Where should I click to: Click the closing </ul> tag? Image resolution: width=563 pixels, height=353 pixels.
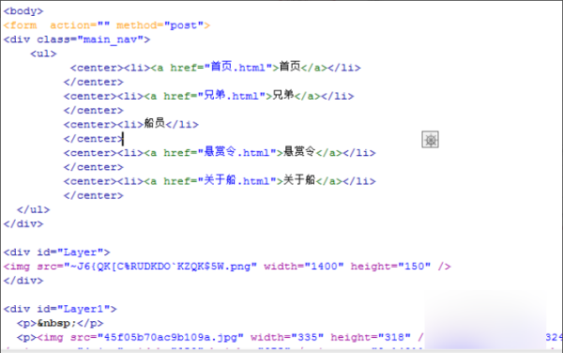[34, 209]
